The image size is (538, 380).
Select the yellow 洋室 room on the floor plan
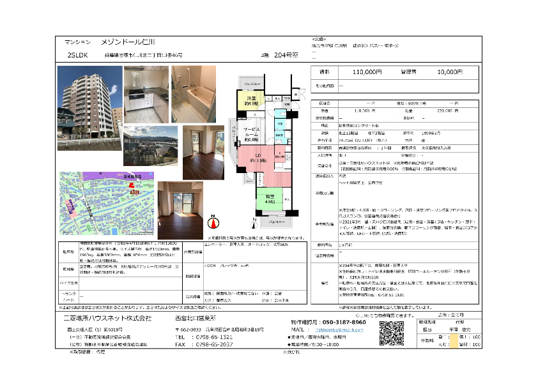click(x=251, y=103)
